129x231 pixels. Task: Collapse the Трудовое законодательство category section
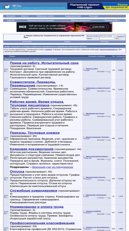(124, 59)
